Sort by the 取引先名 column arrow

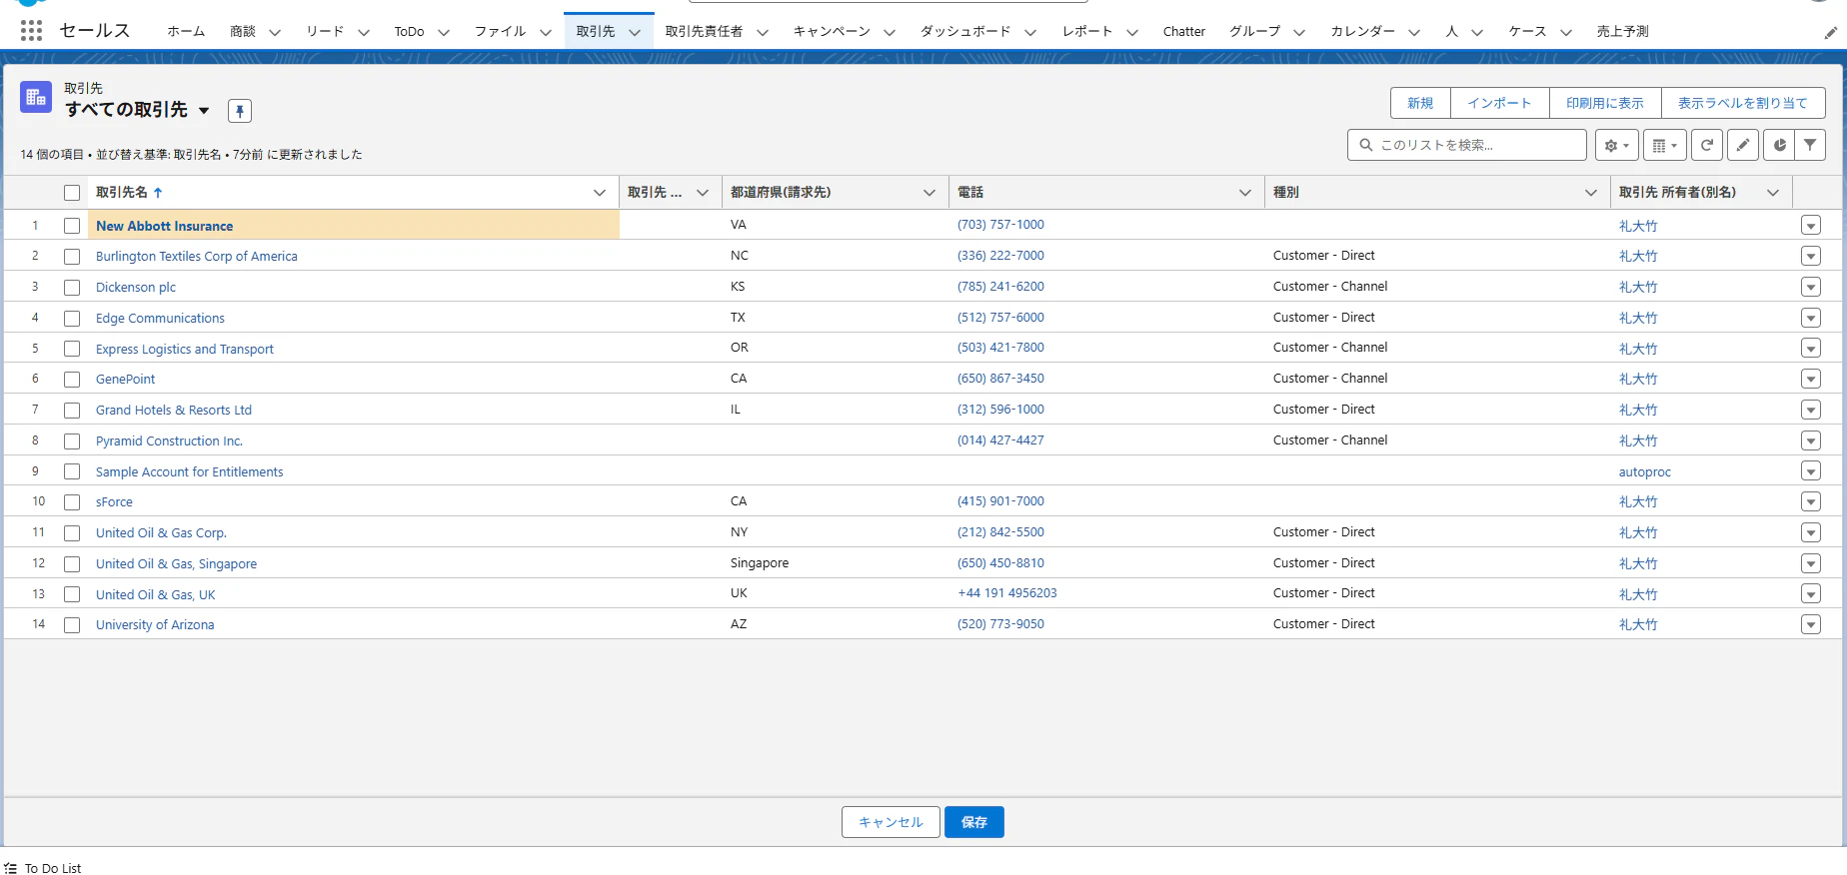click(x=158, y=193)
